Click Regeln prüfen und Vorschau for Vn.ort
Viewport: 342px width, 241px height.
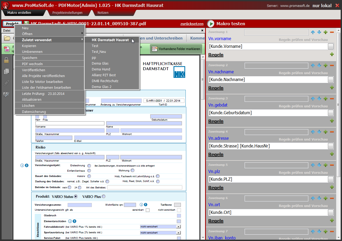point(303,206)
